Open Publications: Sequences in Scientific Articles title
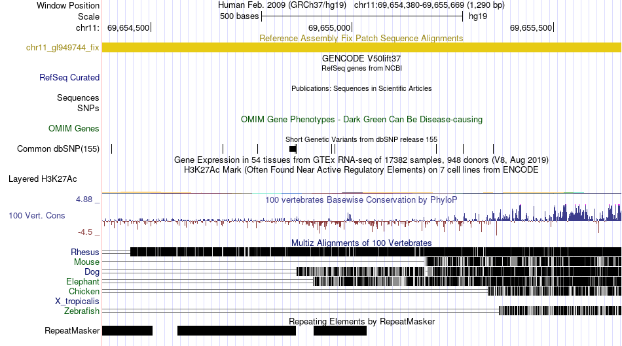Image resolution: width=622 pixels, height=346 pixels. (x=361, y=88)
